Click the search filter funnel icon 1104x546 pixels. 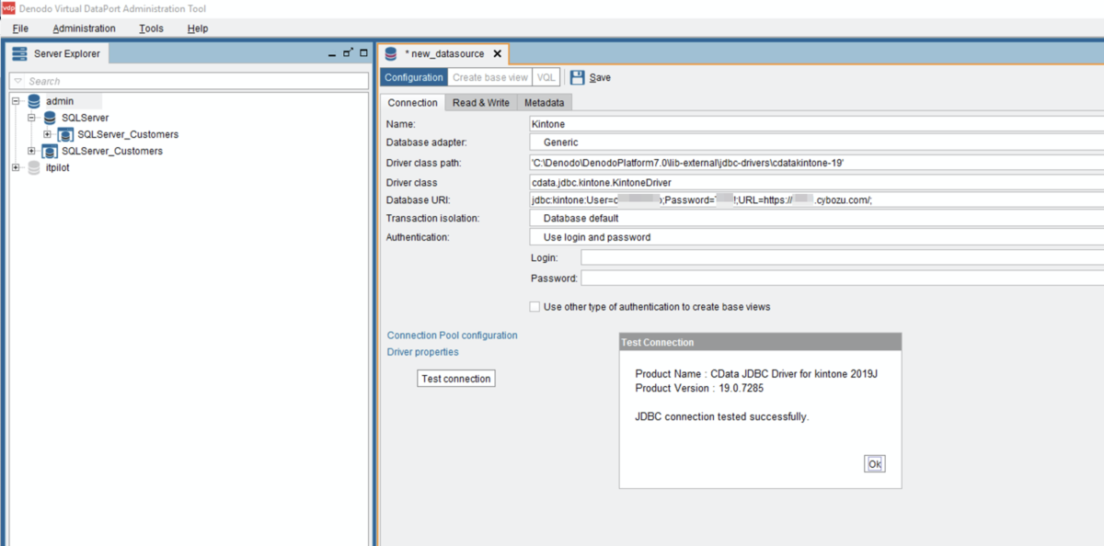17,82
